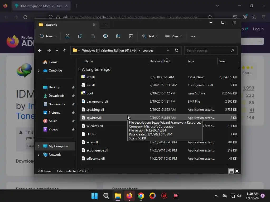Click the Copy icon in Explorer toolbar

coord(80,36)
